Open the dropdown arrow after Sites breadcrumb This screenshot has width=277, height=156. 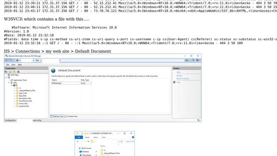point(41,60)
